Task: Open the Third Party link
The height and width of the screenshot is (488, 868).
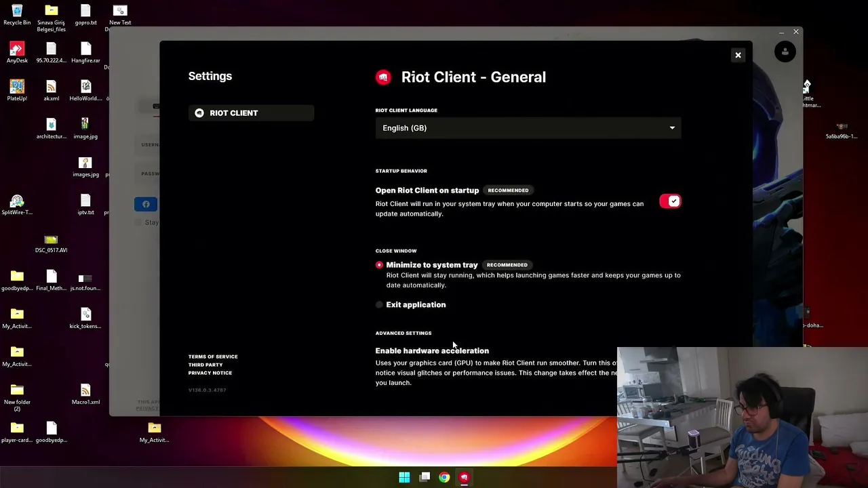Action: coord(205,365)
